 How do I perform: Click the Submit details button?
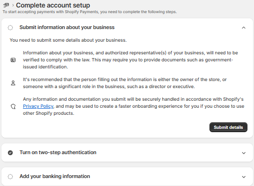228,127
